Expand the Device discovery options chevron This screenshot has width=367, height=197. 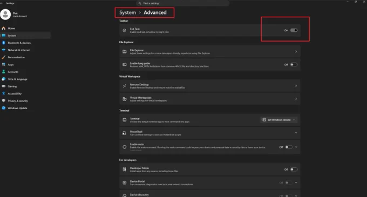pos(296,195)
